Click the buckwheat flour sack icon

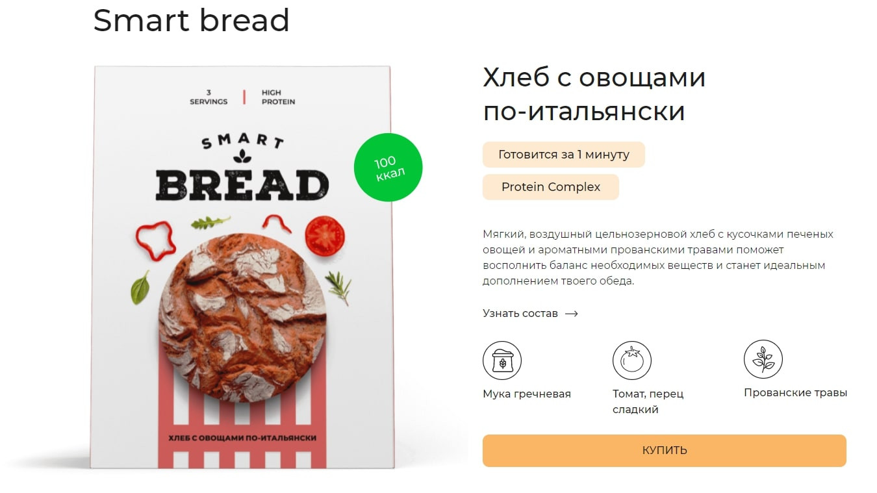point(502,360)
